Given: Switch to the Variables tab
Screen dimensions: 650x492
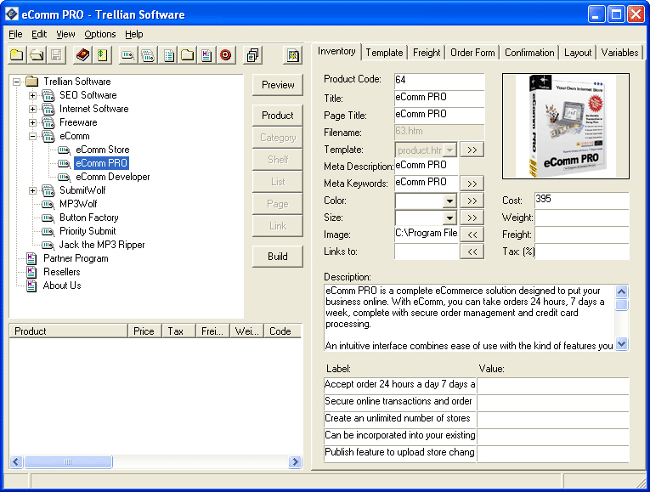Looking at the screenshot, I should click(619, 53).
